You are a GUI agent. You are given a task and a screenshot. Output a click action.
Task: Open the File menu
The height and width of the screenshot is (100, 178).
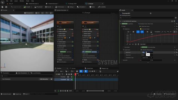pos(7,1)
